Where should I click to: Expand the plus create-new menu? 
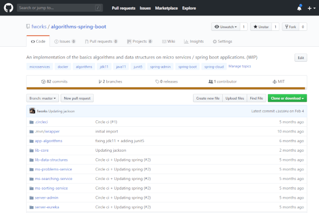pos(311,9)
